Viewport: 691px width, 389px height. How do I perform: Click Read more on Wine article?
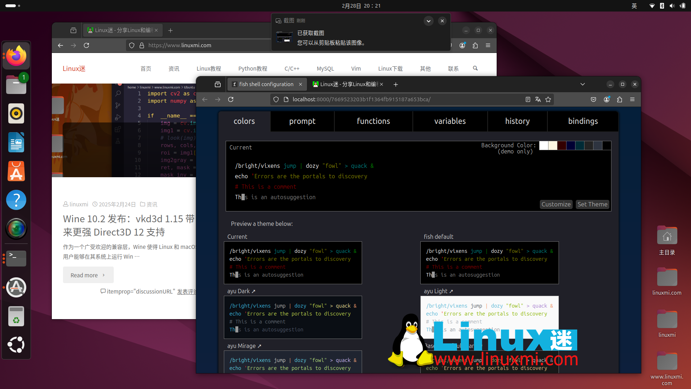point(88,275)
